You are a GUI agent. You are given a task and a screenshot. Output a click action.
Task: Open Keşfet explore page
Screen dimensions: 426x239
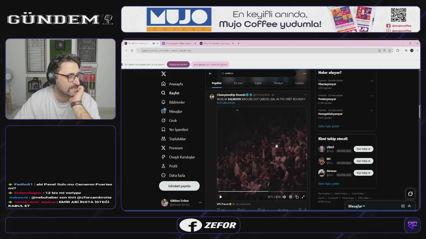point(170,93)
